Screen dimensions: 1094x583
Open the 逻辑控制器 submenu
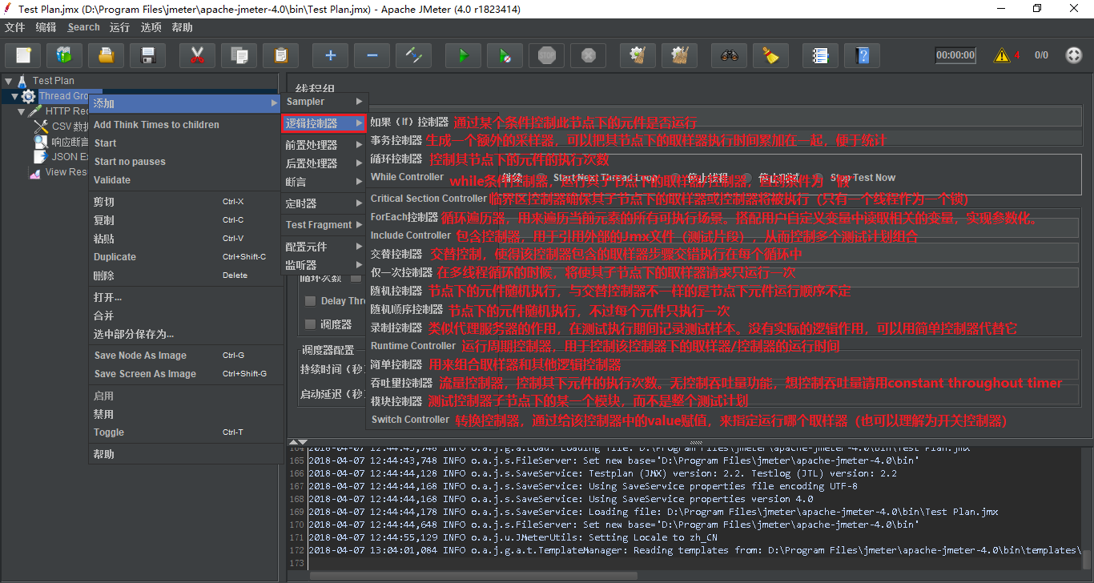point(324,123)
